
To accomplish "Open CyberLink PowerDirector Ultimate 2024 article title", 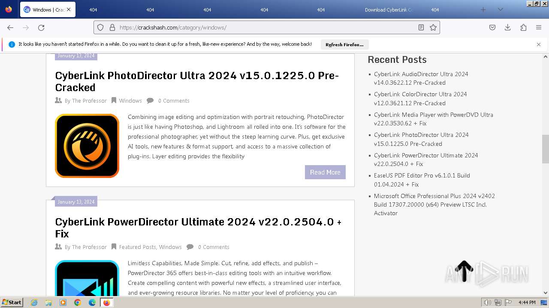I will [x=198, y=228].
